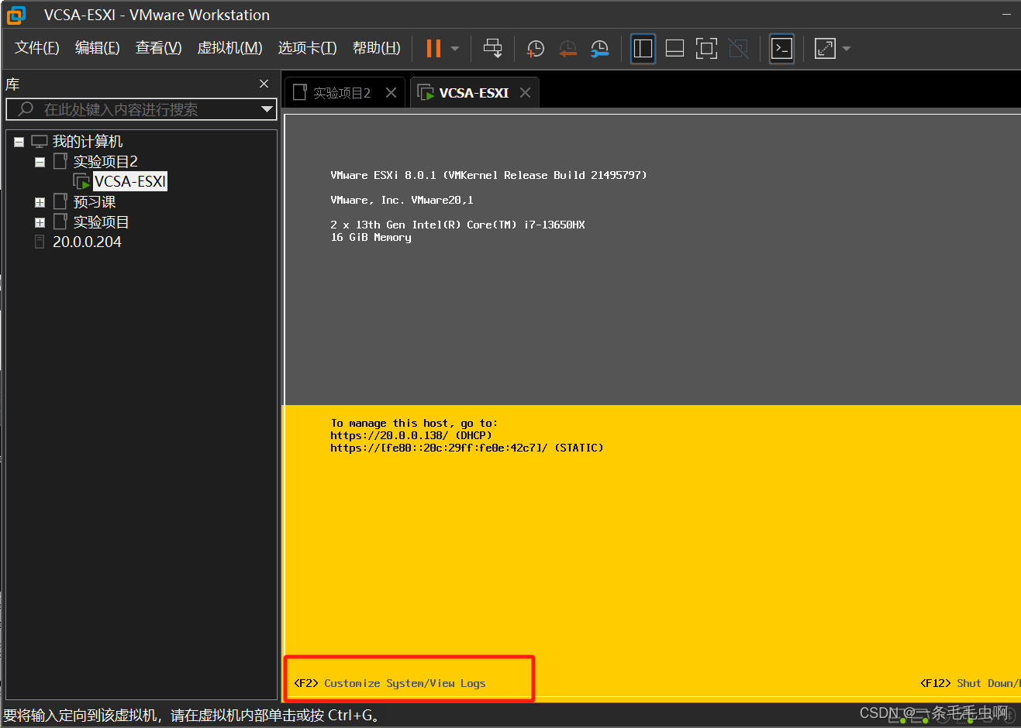Send Ctrl+Alt+Del to the guest
1021x728 pixels.
[493, 48]
